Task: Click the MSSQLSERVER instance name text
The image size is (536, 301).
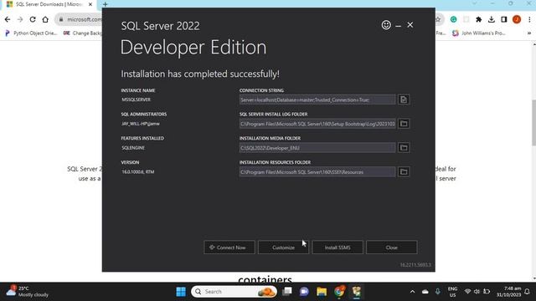Action: click(136, 99)
